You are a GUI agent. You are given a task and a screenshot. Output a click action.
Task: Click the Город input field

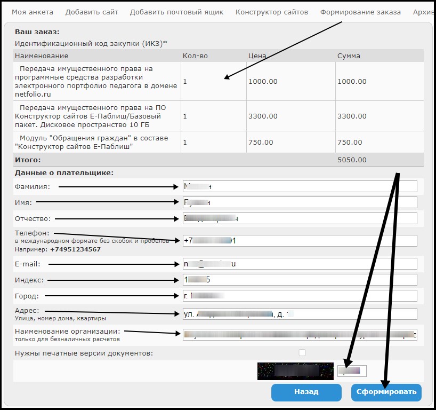coord(300,295)
